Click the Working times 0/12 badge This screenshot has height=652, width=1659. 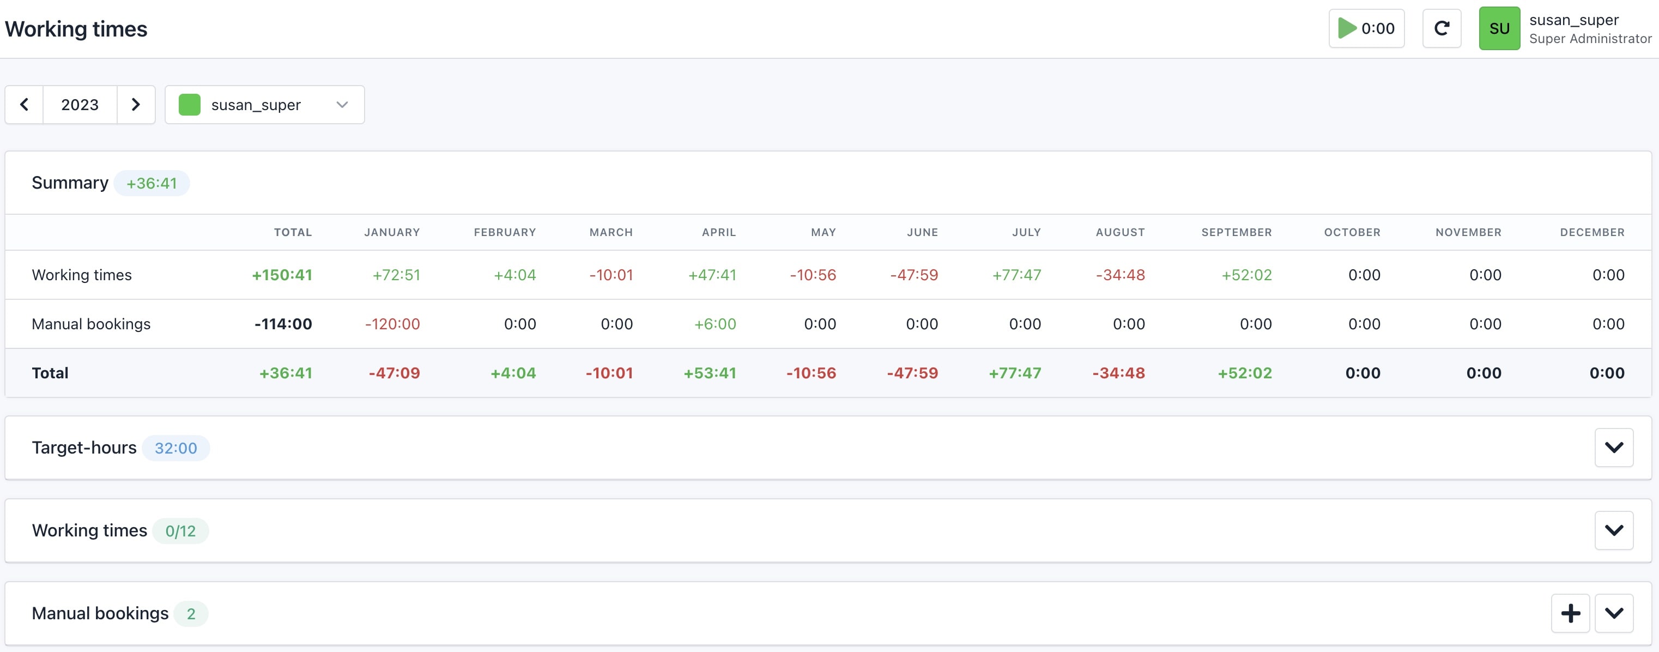[180, 531]
